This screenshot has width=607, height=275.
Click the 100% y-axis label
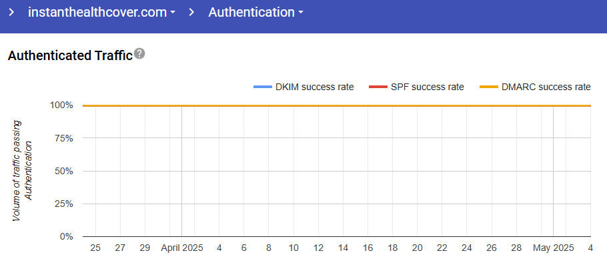coord(61,105)
